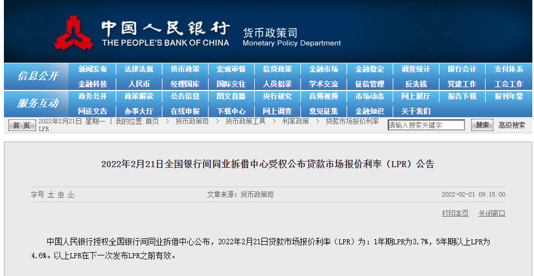Set font size to 小

71,195
